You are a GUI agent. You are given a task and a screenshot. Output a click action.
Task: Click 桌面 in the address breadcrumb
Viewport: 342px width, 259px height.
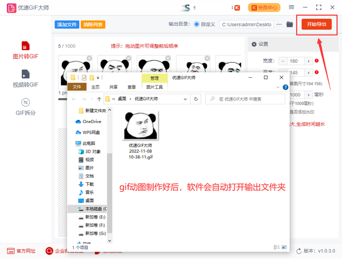coord(122,99)
